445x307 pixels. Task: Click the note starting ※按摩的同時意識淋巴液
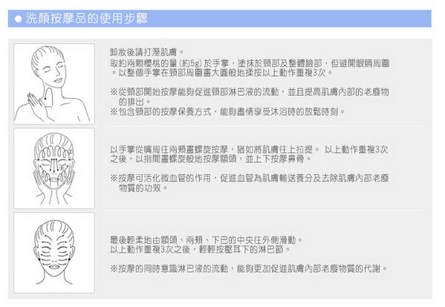click(249, 268)
